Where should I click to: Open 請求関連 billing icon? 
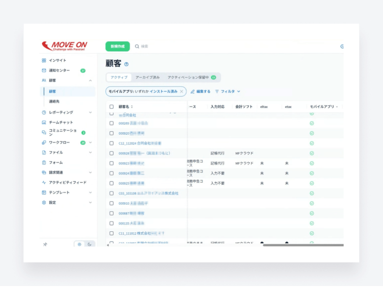tap(44, 173)
